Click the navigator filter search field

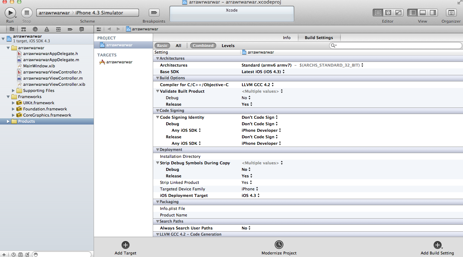click(x=62, y=254)
